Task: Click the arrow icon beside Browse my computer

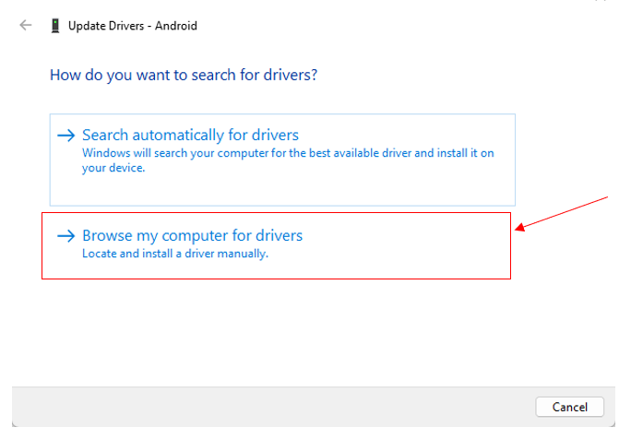Action: click(65, 236)
